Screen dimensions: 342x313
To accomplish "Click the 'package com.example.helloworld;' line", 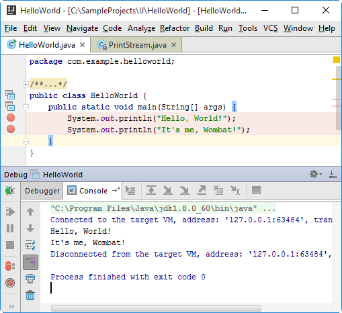I will click(x=101, y=61).
